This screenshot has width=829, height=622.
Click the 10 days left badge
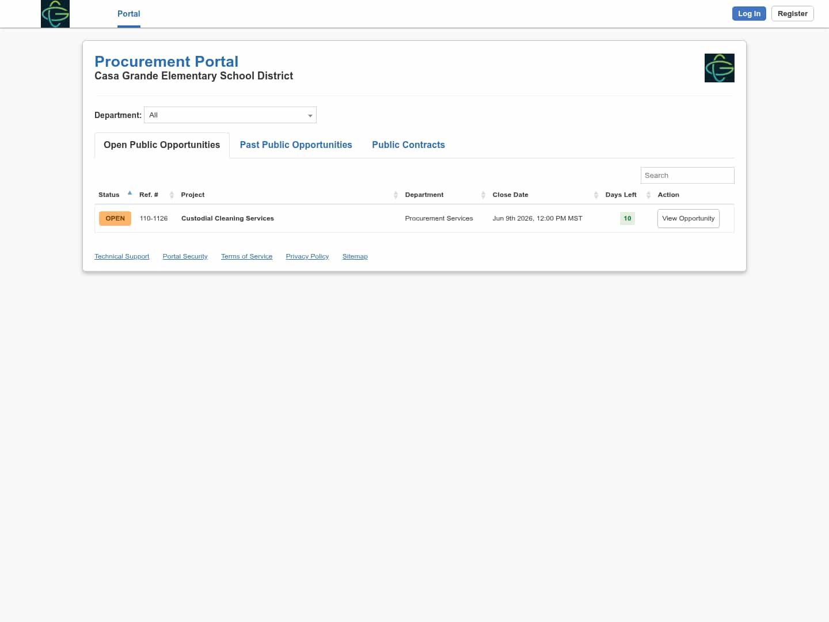point(628,218)
